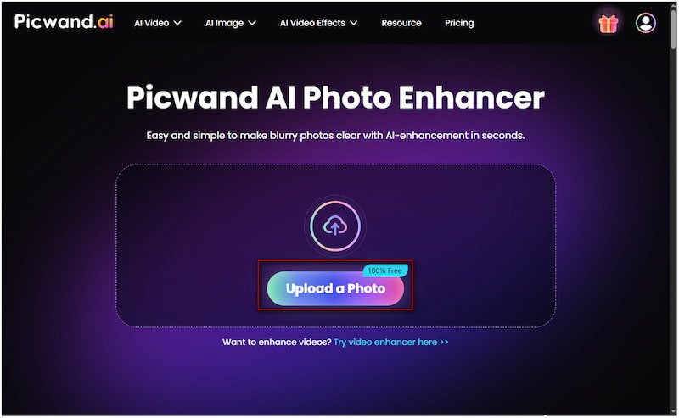Image resolution: width=679 pixels, height=418 pixels.
Task: Go to the Pricing page
Action: (x=459, y=23)
